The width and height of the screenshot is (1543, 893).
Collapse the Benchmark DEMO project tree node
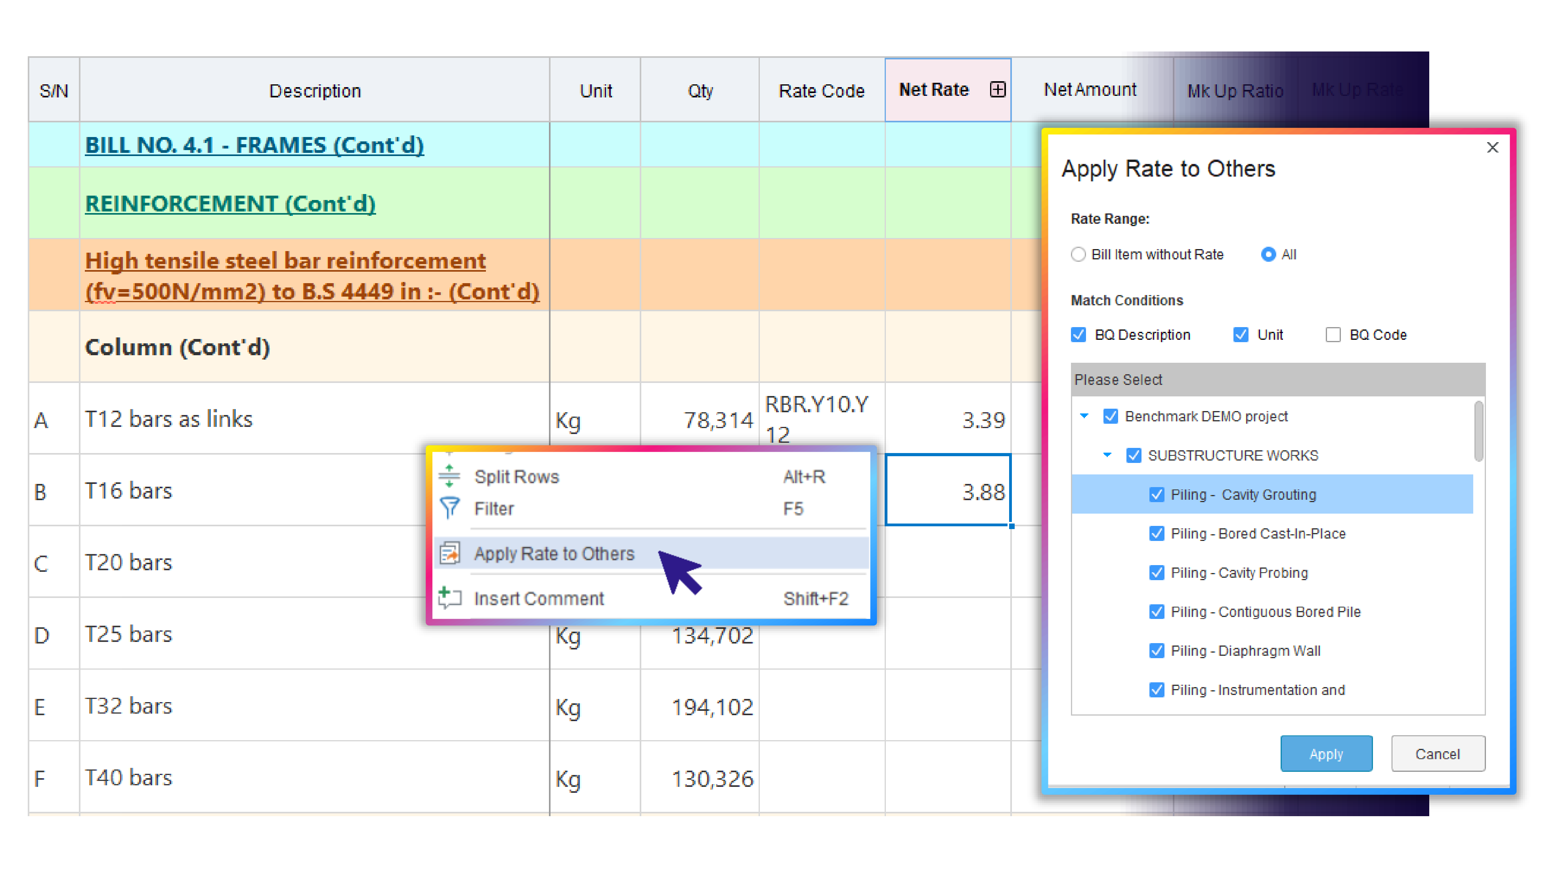pyautogui.click(x=1084, y=416)
